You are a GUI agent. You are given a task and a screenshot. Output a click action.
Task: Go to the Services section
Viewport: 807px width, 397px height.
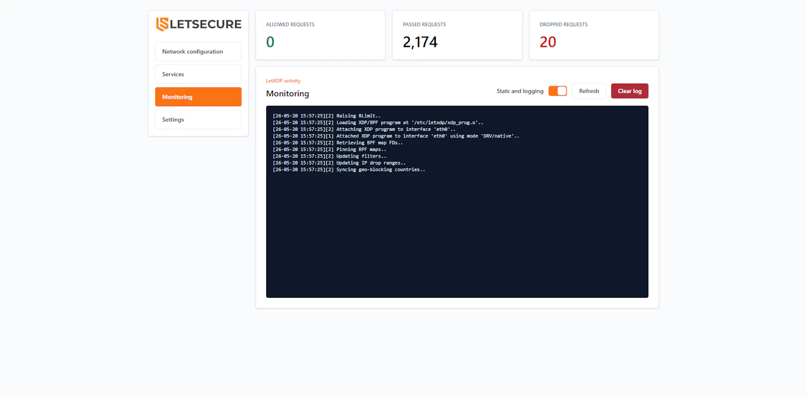(x=198, y=74)
